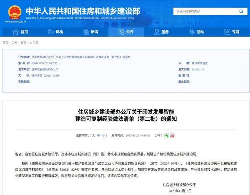Screen dimensions: 250x195
Task: Click the issue date 2023-11-16
Action: (198, 69)
